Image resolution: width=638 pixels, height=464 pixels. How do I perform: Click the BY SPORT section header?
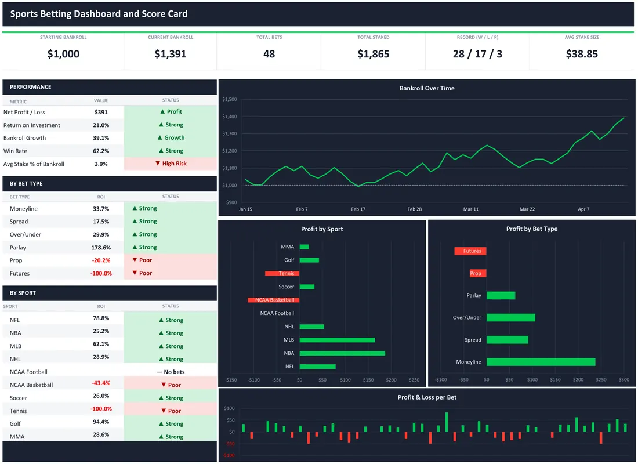click(110, 293)
